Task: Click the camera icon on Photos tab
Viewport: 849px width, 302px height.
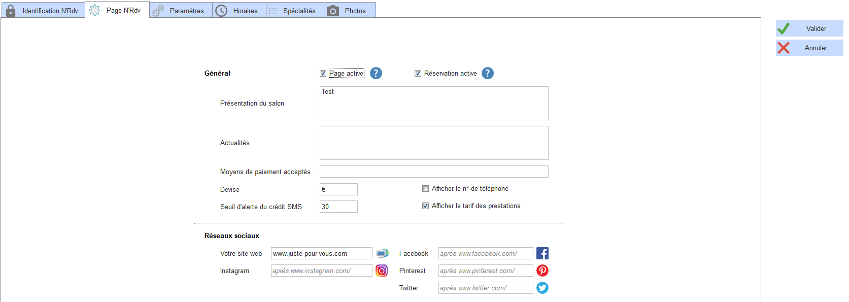Action: click(333, 11)
